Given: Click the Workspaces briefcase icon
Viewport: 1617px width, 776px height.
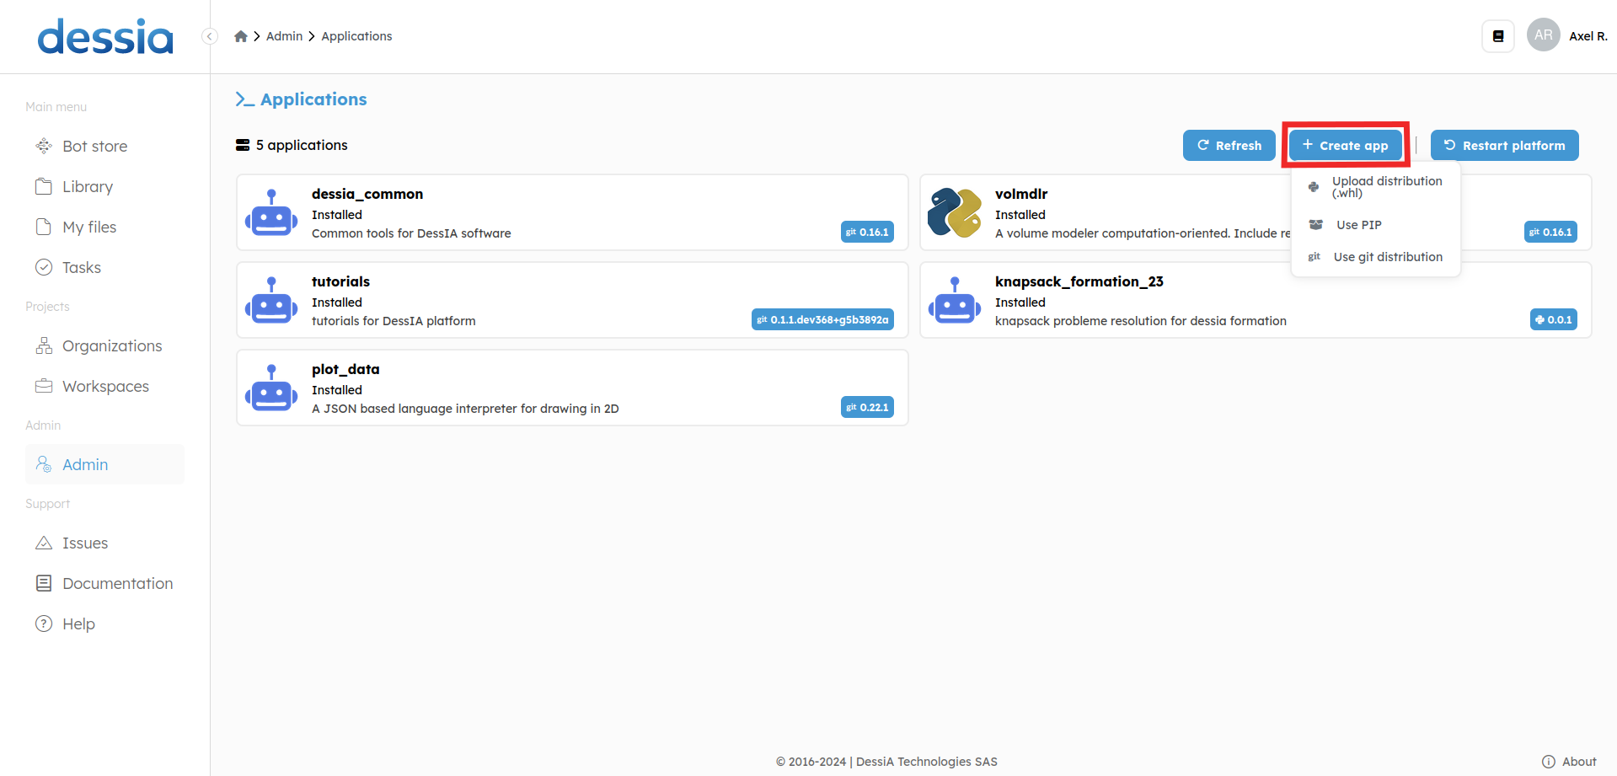Looking at the screenshot, I should [44, 387].
